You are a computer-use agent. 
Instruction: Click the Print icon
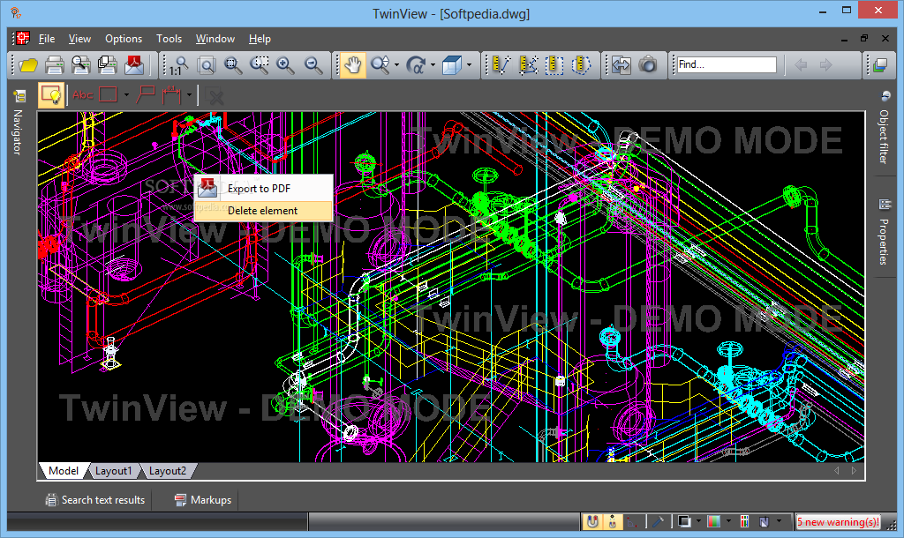[54, 65]
